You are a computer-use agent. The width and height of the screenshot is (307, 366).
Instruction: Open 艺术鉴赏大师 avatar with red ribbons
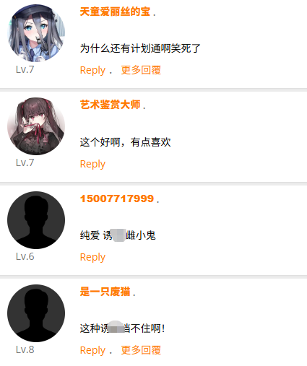click(36, 126)
